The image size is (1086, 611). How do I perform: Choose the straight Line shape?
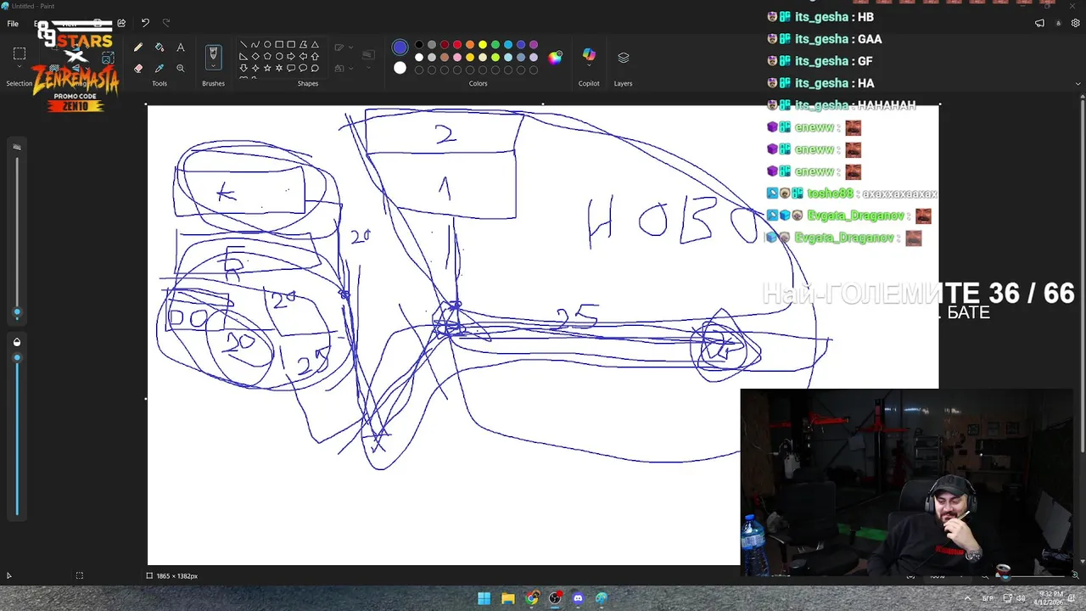click(x=244, y=44)
